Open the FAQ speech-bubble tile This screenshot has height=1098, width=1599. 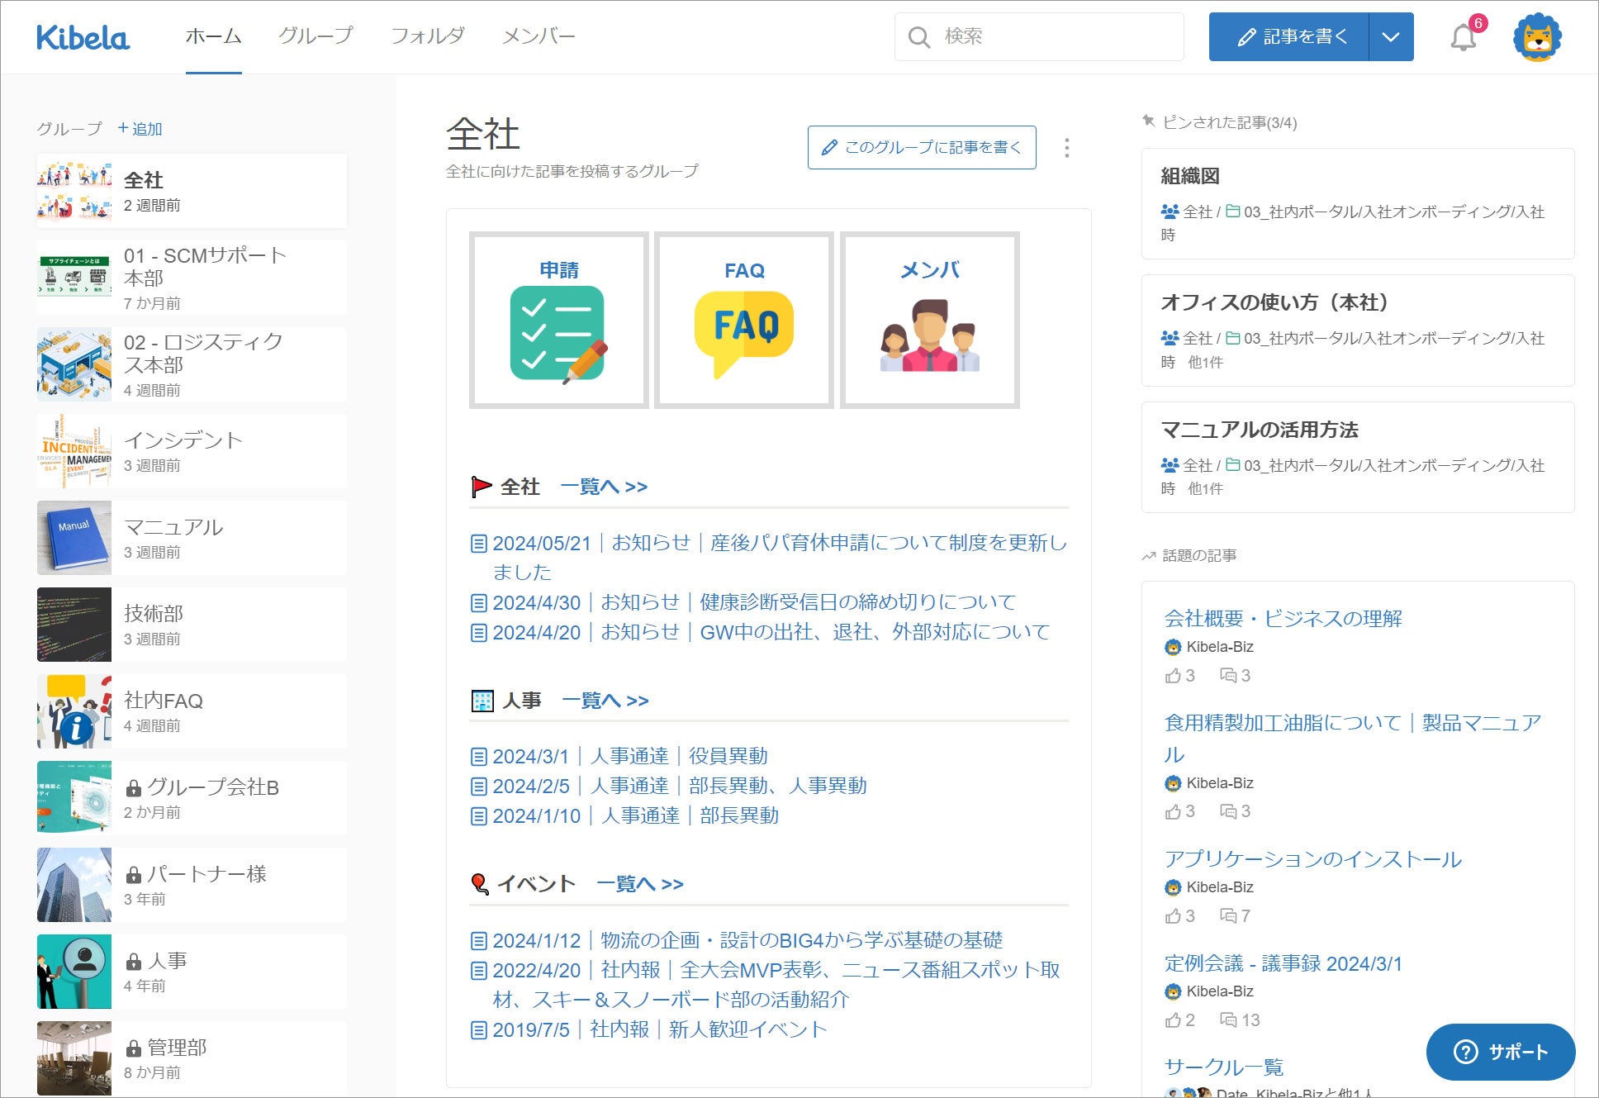[x=744, y=321]
